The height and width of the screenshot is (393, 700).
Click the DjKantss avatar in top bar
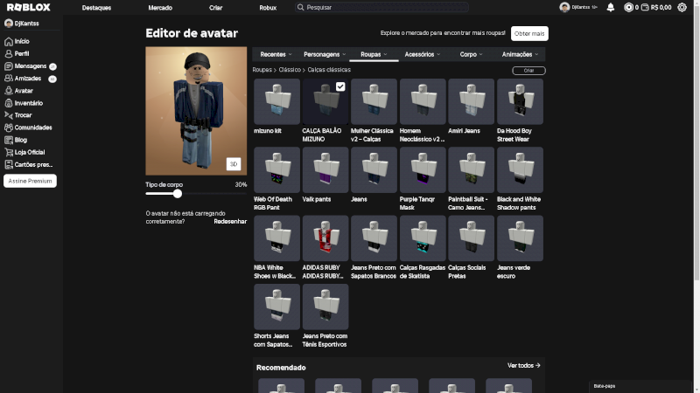564,7
